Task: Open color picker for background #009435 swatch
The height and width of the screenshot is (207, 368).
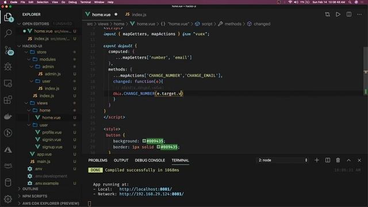Action: coord(144,141)
